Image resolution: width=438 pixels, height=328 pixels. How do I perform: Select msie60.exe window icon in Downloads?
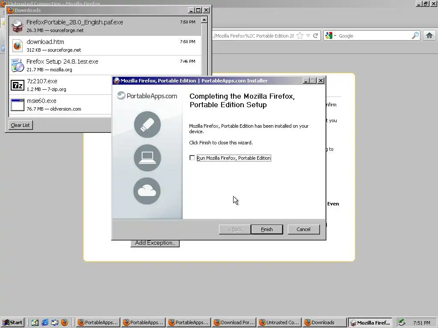coord(17,105)
